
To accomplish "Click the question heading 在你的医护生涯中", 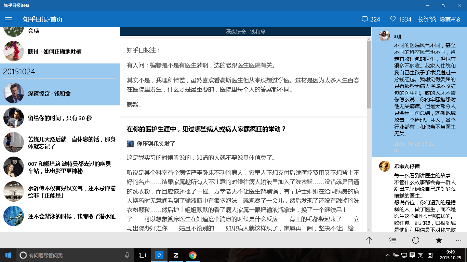I will tap(206, 129).
